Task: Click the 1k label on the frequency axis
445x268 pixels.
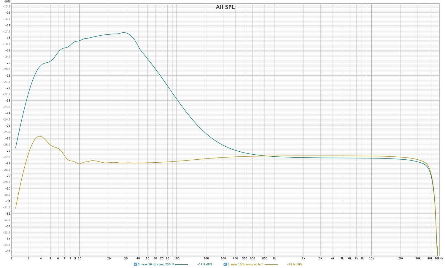Action: 274,259
